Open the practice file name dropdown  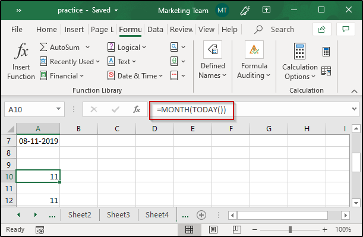pos(116,10)
